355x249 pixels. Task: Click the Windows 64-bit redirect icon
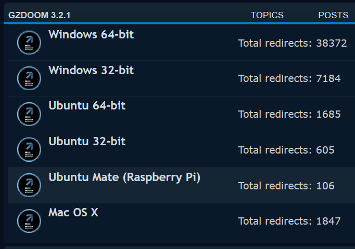tap(29, 43)
